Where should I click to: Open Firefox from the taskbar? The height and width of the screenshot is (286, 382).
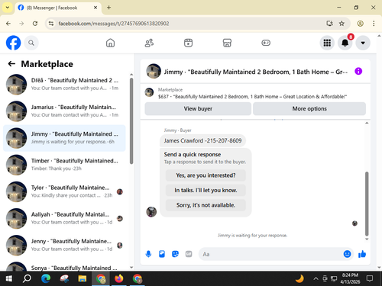pyautogui.click(x=118, y=278)
